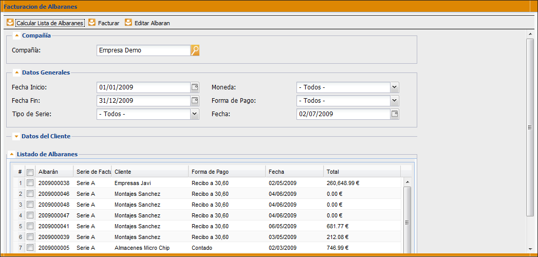Open the Tipo de Serie dropdown
The height and width of the screenshot is (257, 538).
coord(195,114)
